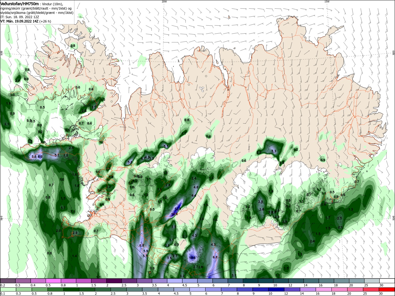Click the 20W longitude label
This screenshot has width=395, height=296.
click(x=164, y=2)
